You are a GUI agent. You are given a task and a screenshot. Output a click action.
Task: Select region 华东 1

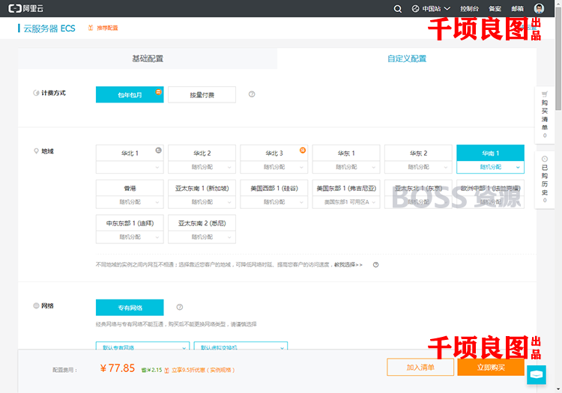[346, 153]
